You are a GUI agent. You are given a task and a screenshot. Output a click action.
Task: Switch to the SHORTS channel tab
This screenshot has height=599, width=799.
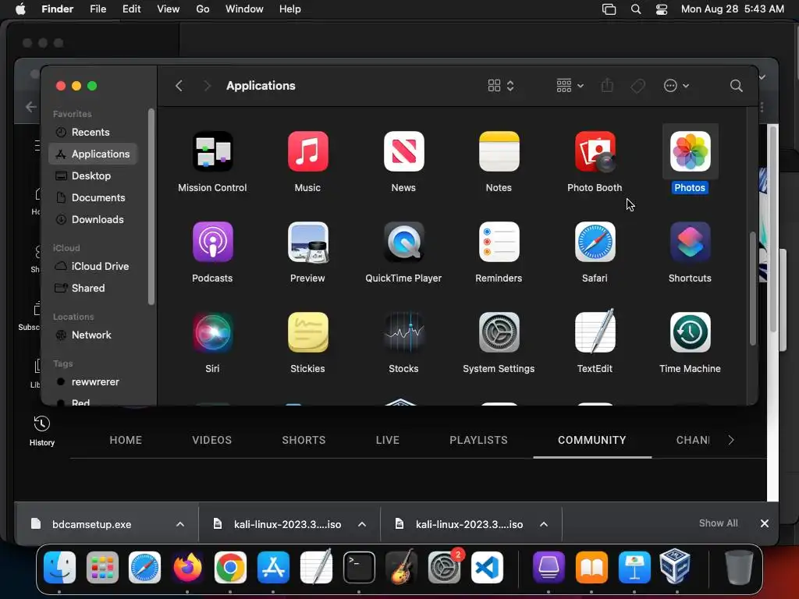(304, 440)
